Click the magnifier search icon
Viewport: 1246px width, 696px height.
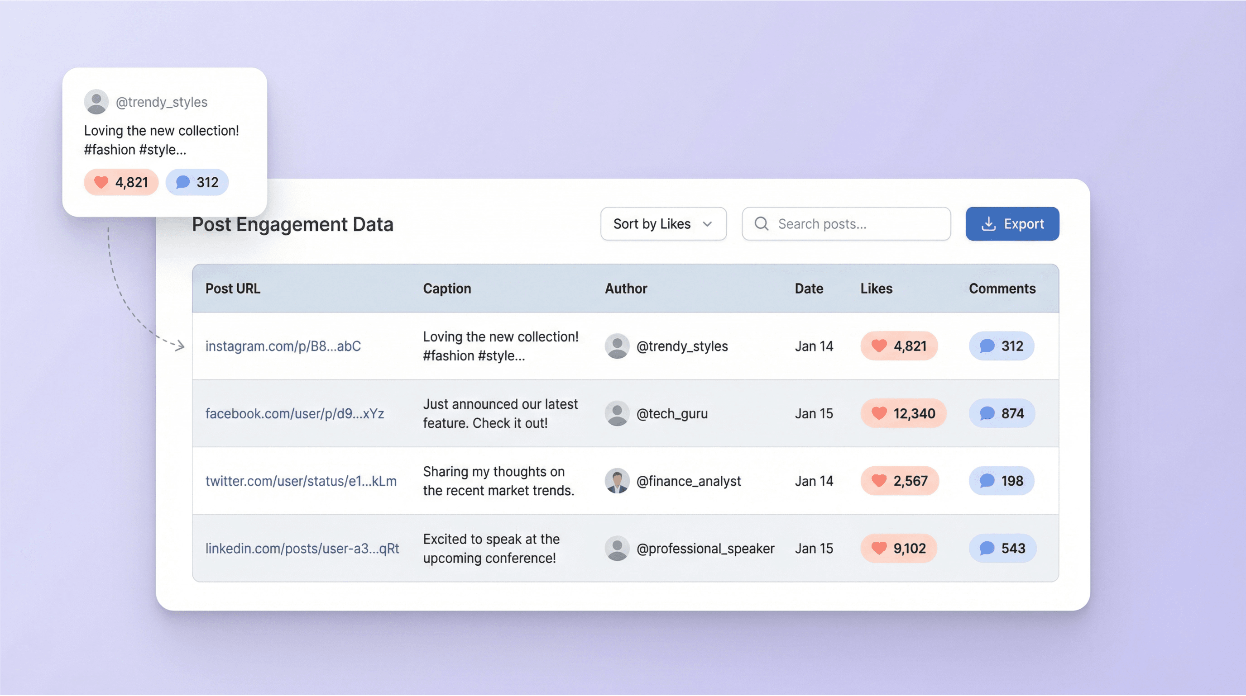tap(762, 223)
